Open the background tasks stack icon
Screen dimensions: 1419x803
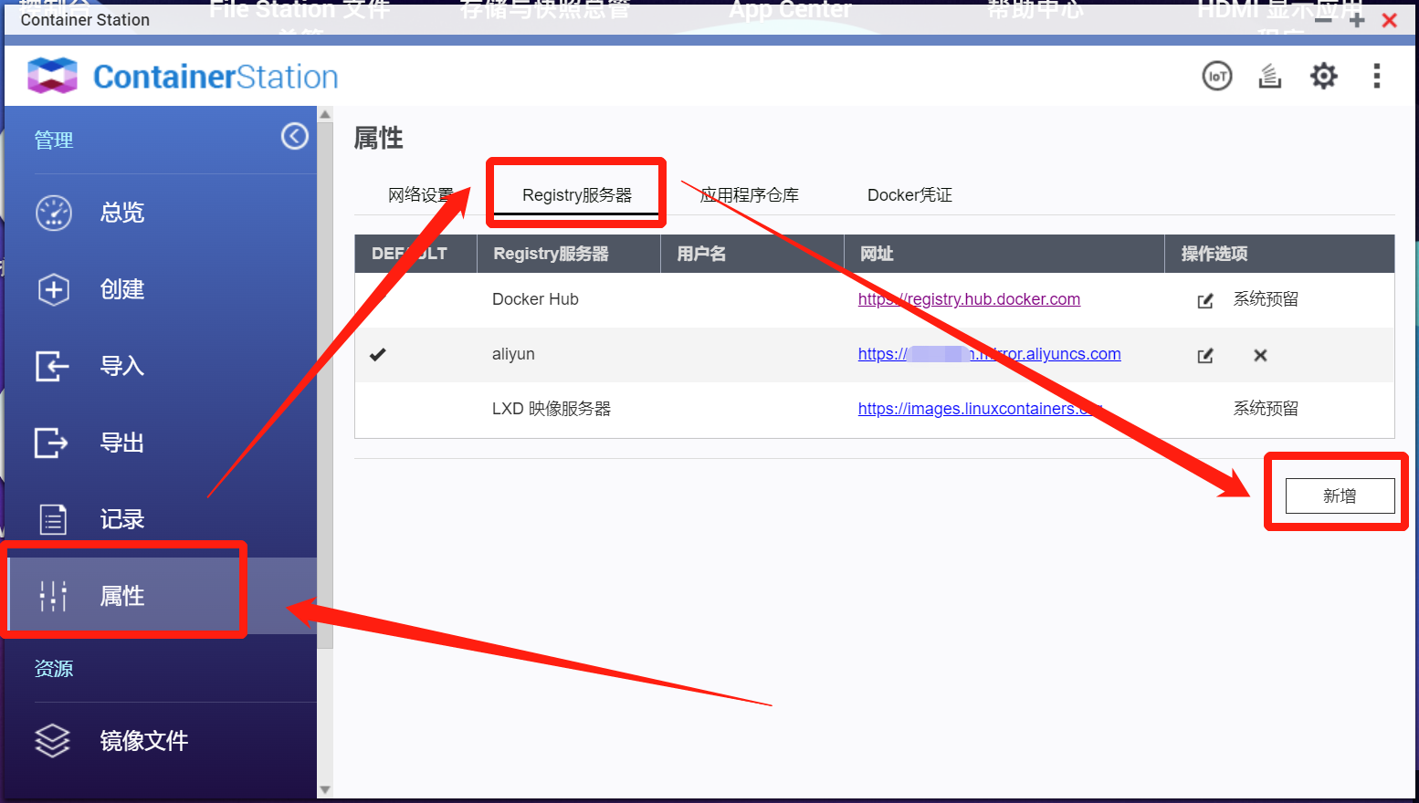tap(1270, 76)
